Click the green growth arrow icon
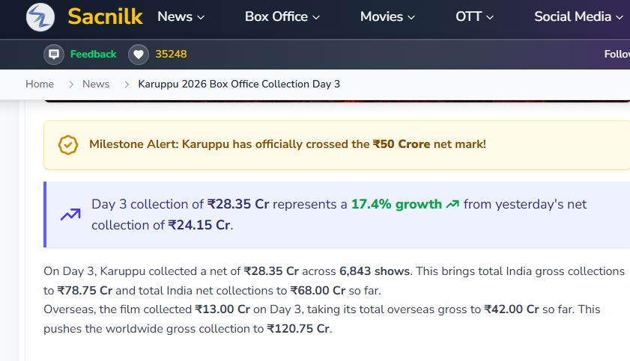 click(x=452, y=204)
